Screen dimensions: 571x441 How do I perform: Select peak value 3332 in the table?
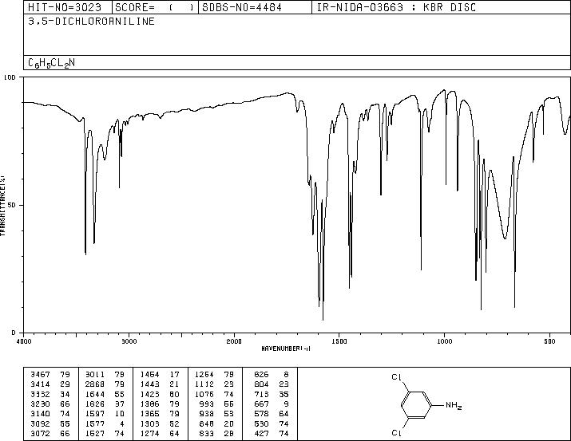40,394
